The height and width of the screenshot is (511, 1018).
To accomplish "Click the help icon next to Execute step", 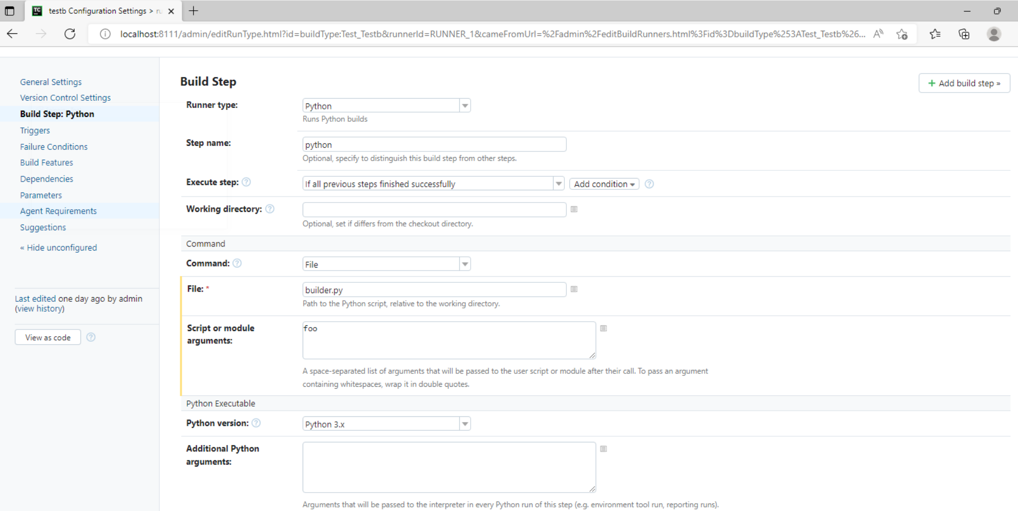I will [246, 182].
